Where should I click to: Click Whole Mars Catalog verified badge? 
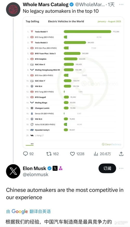72,5
